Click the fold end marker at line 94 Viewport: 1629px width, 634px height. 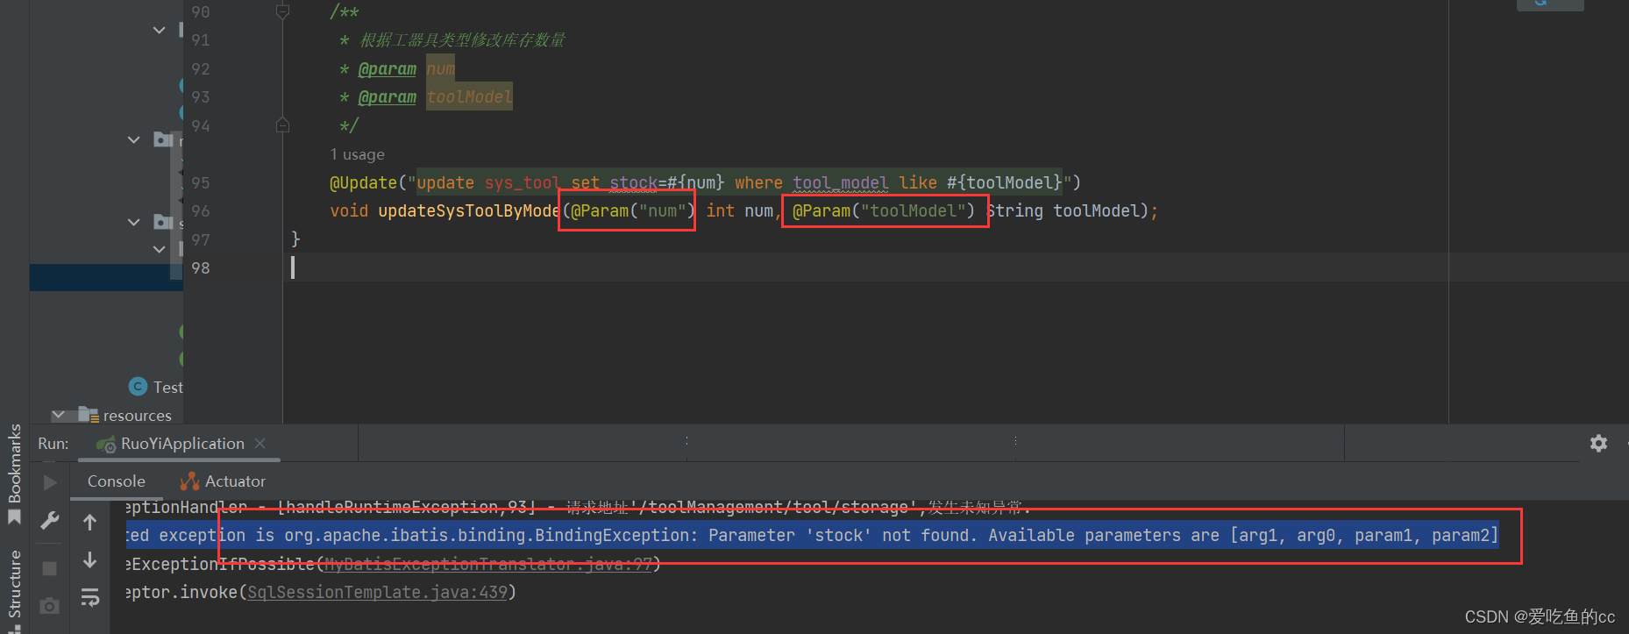(x=282, y=125)
